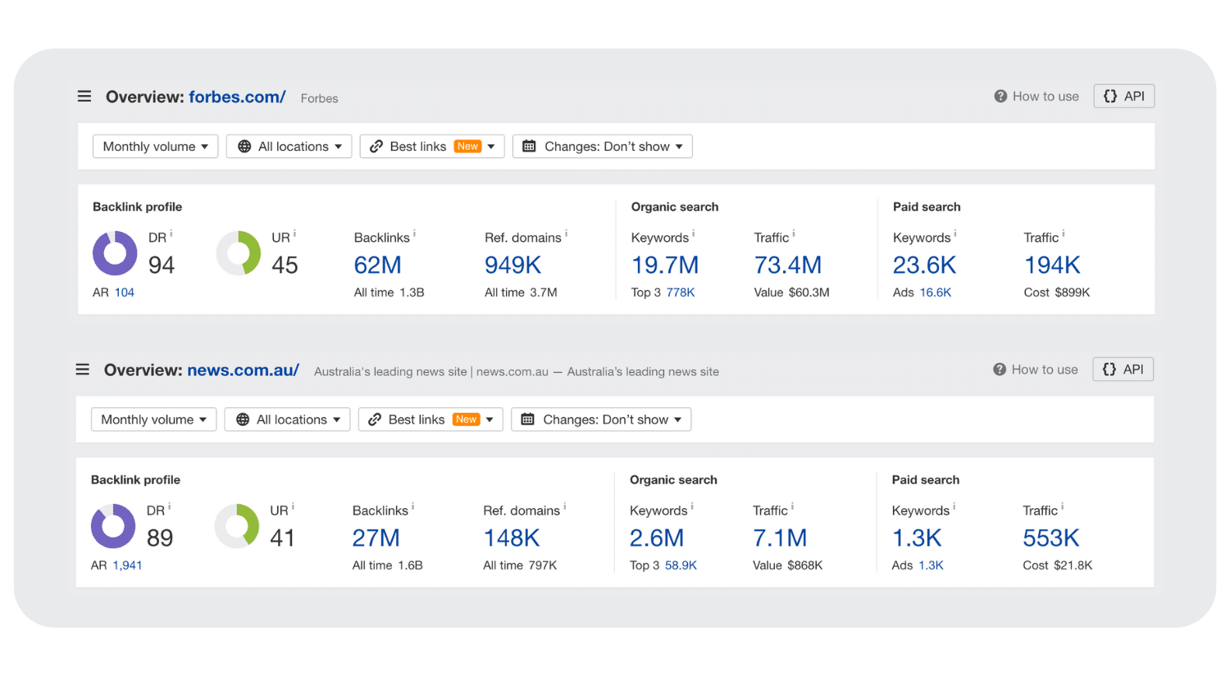Open the 2.6M organic Keywords value
Screen dimensions: 1230x676
click(x=657, y=538)
